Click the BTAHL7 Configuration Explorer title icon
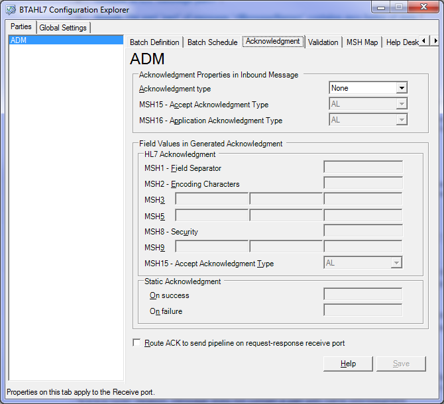Screen dimensions: 444x404 pyautogui.click(x=11, y=10)
